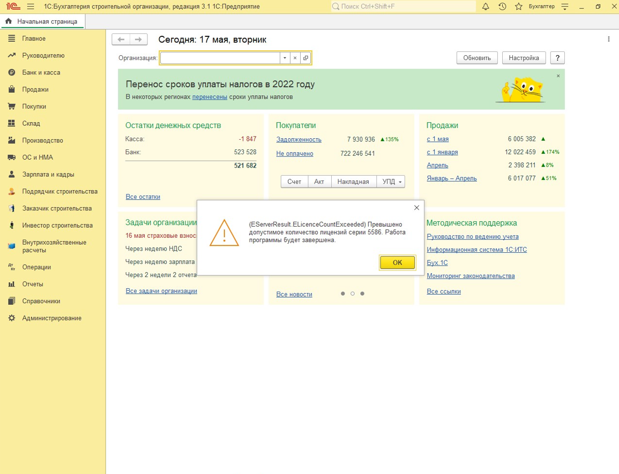Open the Не оплачено link
The width and height of the screenshot is (619, 474).
(295, 154)
